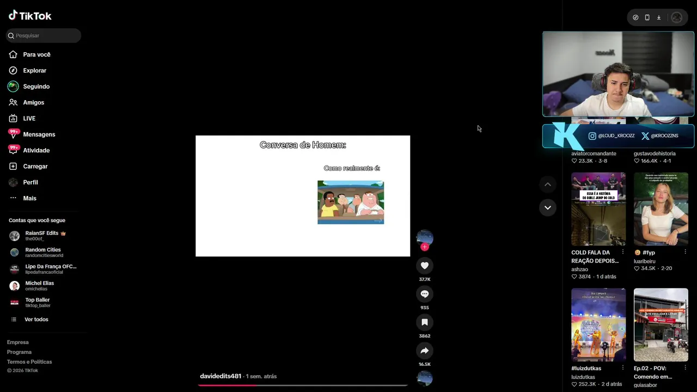Focus the Pesquisar search field
Screen dimensions: 697x392
44,35
